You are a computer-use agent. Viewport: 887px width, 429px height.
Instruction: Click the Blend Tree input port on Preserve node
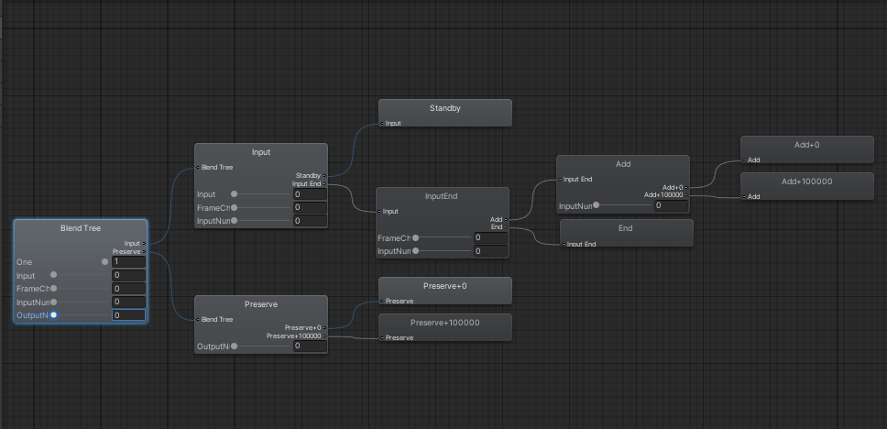(x=198, y=319)
